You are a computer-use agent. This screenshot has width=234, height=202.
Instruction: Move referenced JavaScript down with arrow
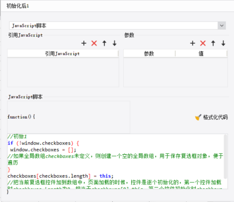(114, 43)
